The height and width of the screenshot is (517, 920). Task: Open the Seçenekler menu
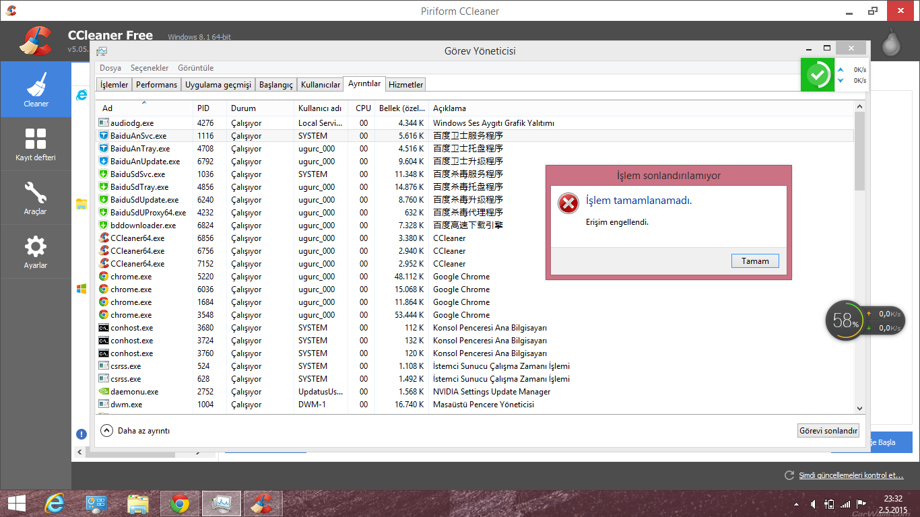coord(150,68)
